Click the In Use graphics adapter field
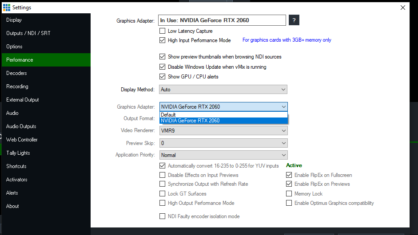Image resolution: width=418 pixels, height=235 pixels. [x=222, y=20]
